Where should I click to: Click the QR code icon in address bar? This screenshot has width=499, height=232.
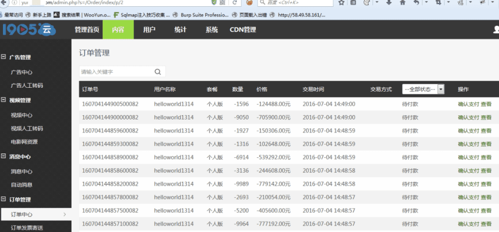point(222,3)
